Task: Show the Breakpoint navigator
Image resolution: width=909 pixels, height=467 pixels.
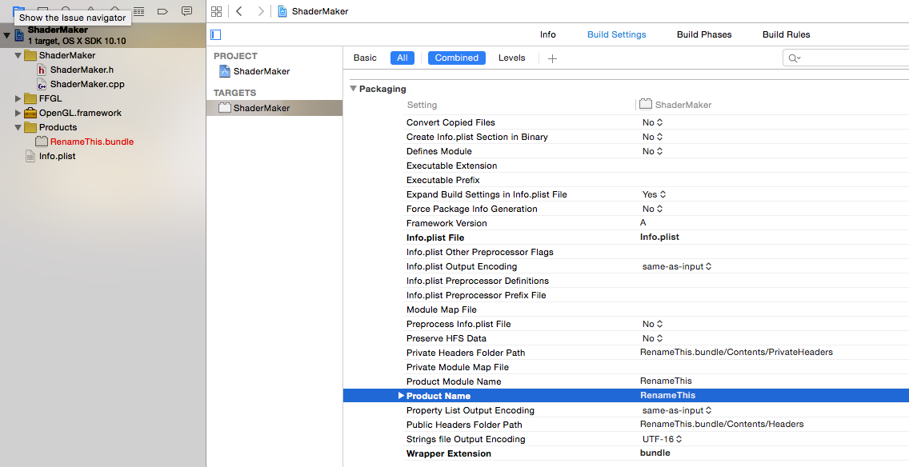Action: 162,11
